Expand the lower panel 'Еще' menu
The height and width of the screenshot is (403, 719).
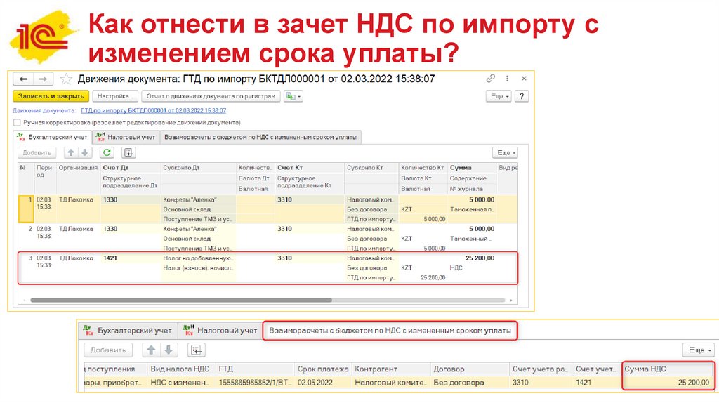(x=700, y=350)
